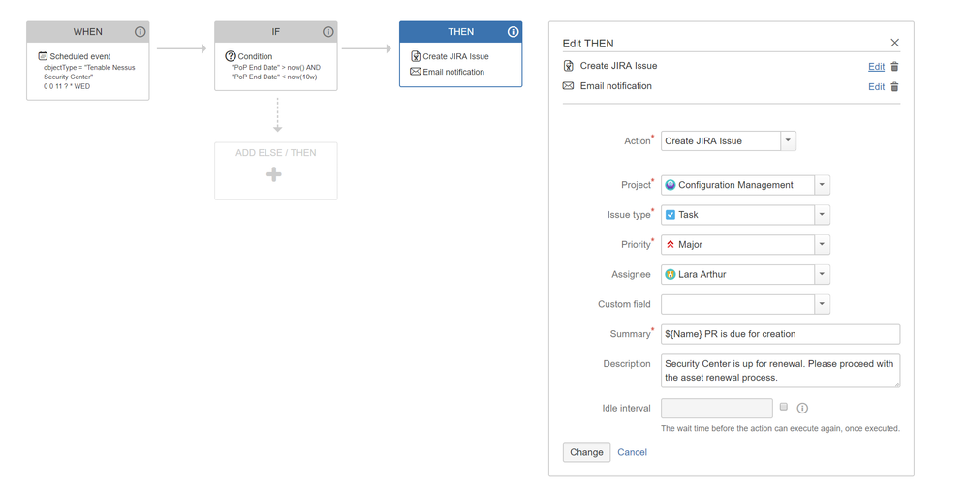Delete Create JIRA Issue action with the trash icon
The width and height of the screenshot is (967, 490).
[x=895, y=67]
